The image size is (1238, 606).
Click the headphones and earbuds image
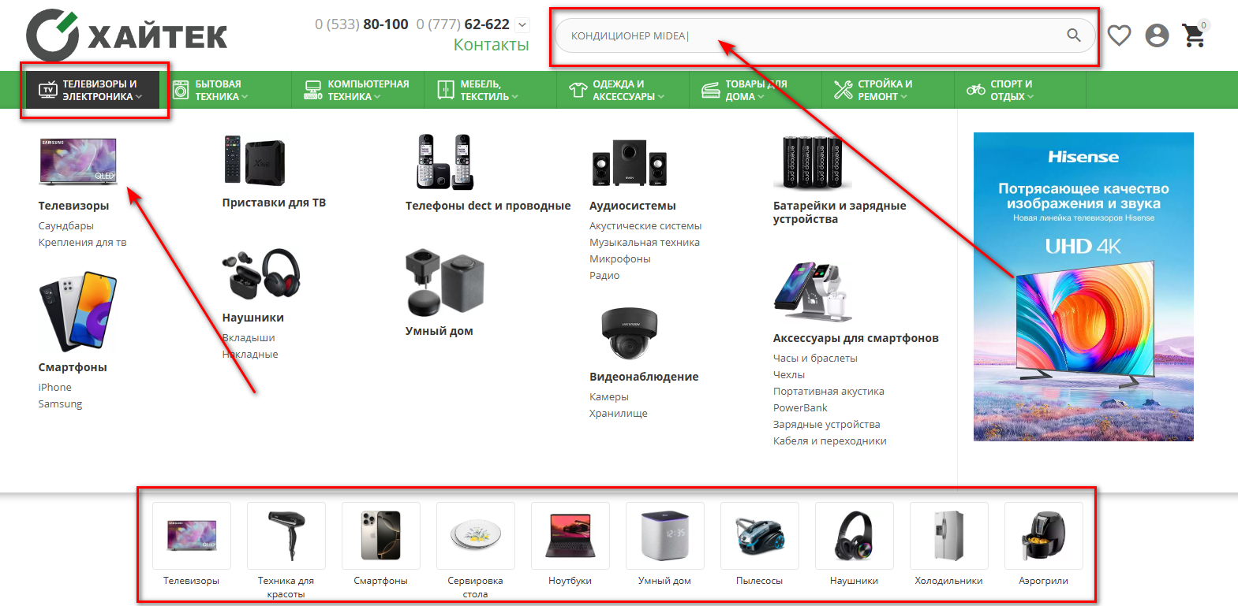click(261, 274)
